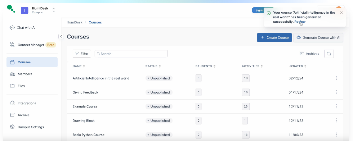353x141 pixels.
Task: Click Generate Course with AI button
Action: [x=318, y=37]
